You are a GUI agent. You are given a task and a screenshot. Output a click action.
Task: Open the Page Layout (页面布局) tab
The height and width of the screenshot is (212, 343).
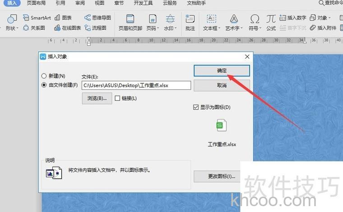(36, 3)
